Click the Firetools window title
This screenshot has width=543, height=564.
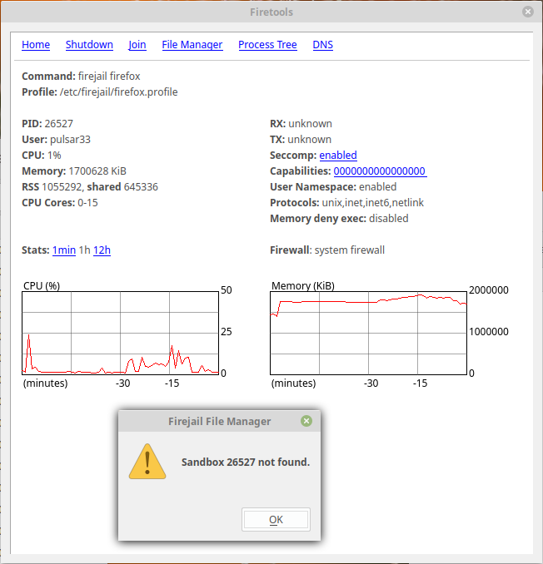(271, 12)
